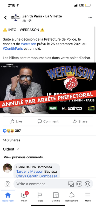Tap the camera icon to attach photo

click(x=8, y=184)
